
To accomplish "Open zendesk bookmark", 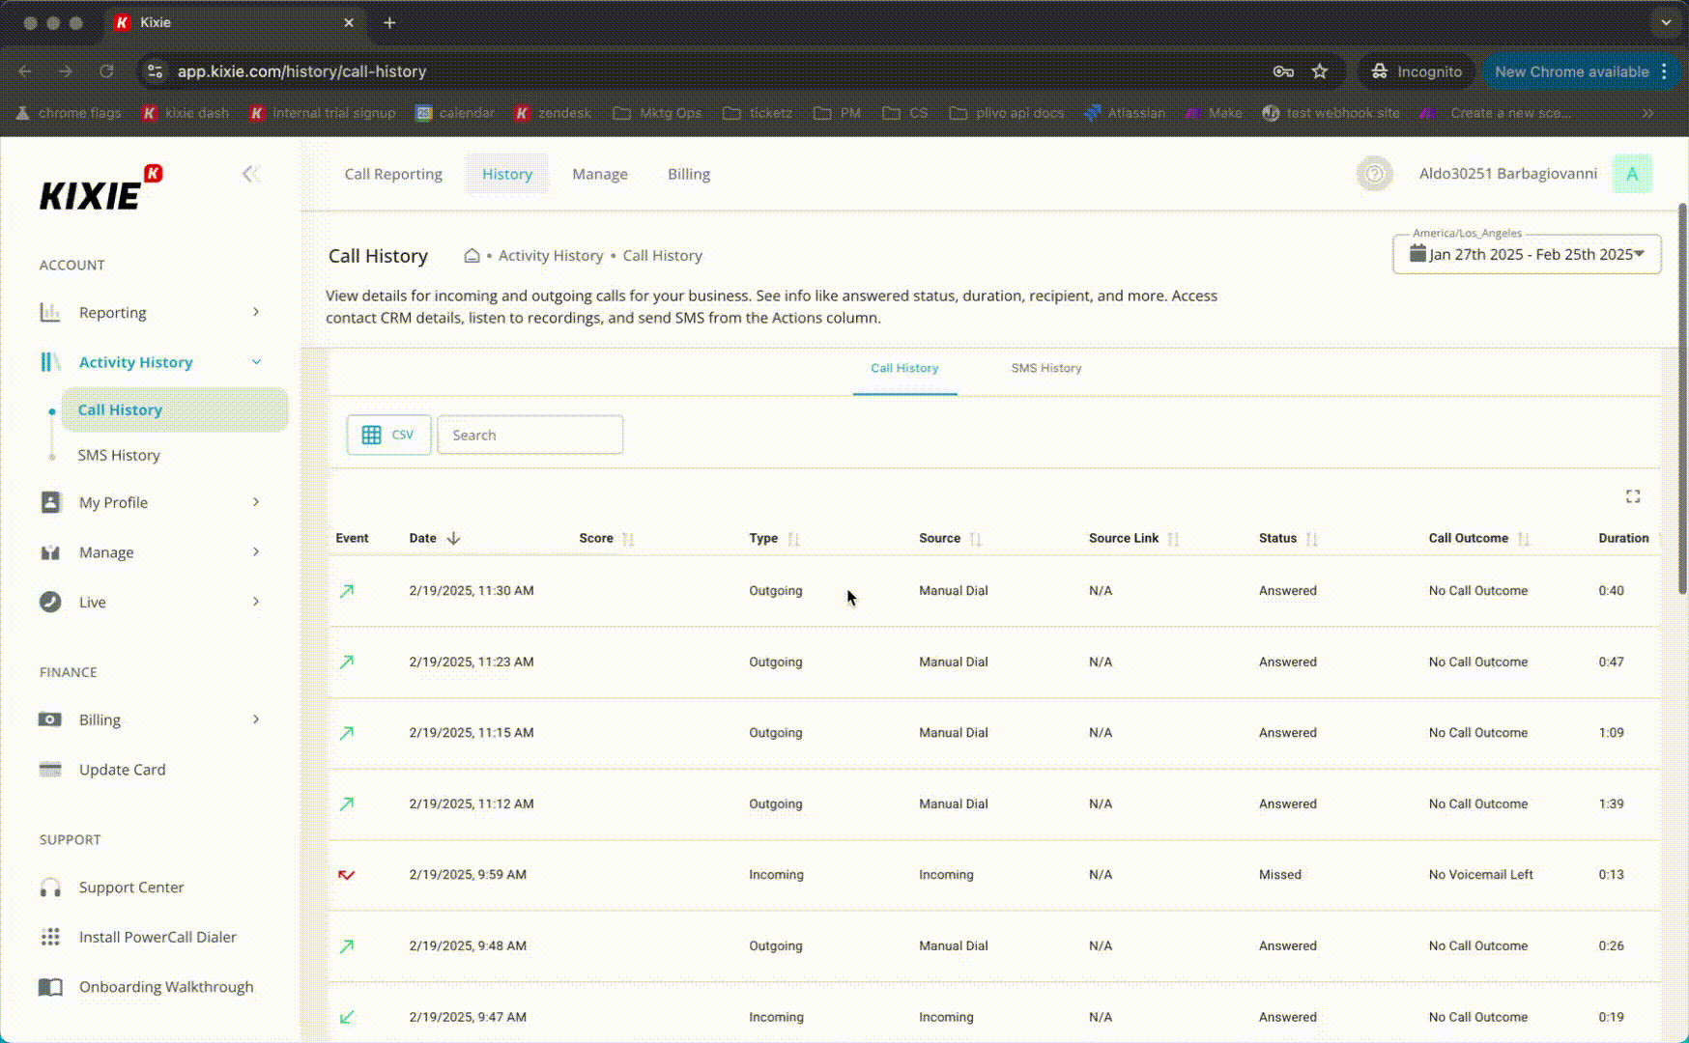I will coord(553,113).
